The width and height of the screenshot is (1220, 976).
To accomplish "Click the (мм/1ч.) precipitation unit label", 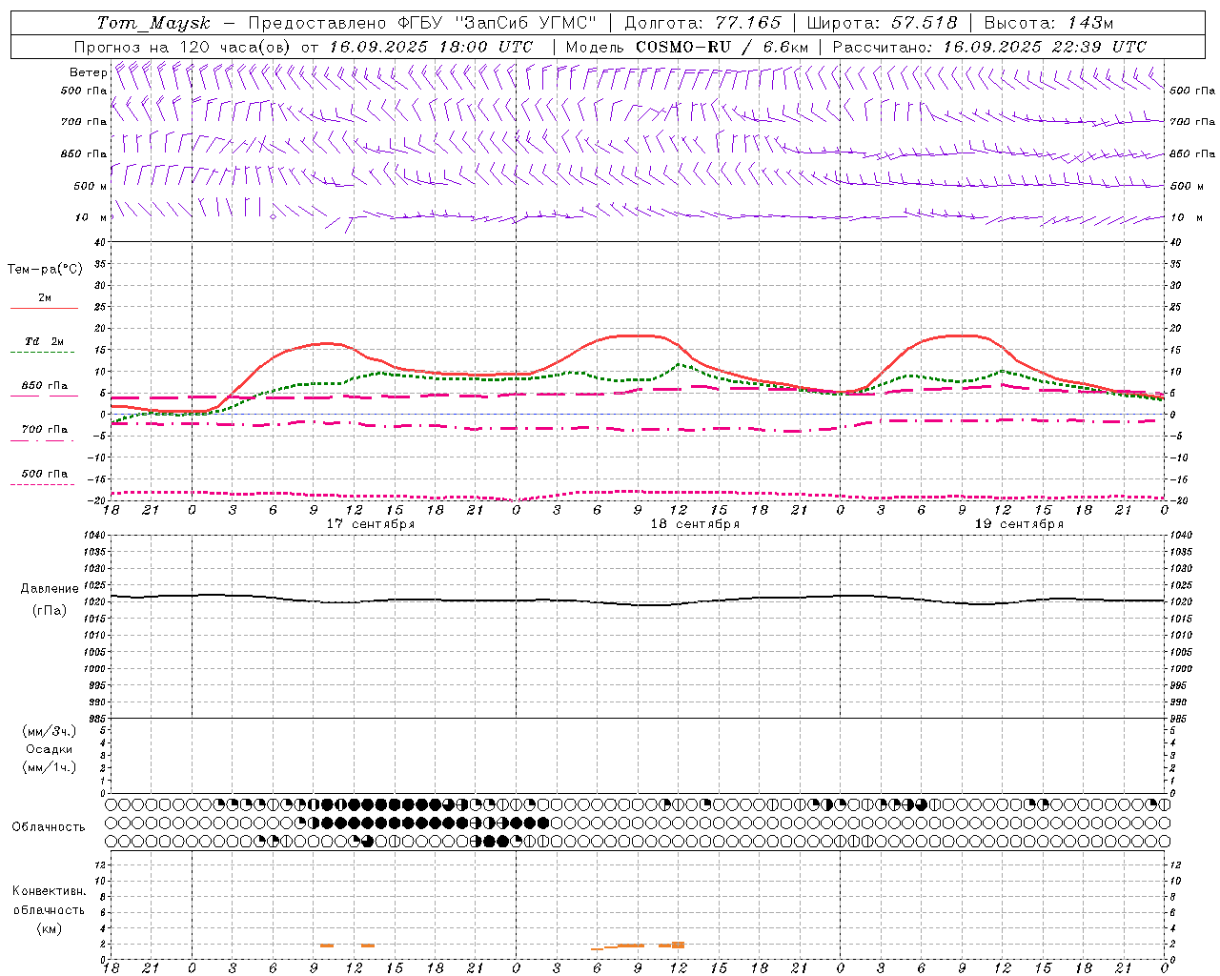I will pyautogui.click(x=50, y=767).
